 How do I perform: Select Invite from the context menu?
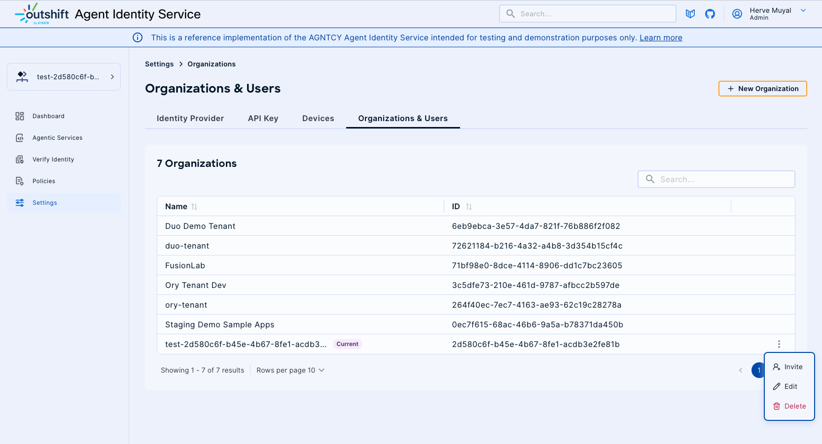(788, 367)
